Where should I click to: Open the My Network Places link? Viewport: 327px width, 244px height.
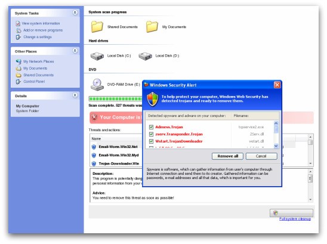pyautogui.click(x=39, y=61)
